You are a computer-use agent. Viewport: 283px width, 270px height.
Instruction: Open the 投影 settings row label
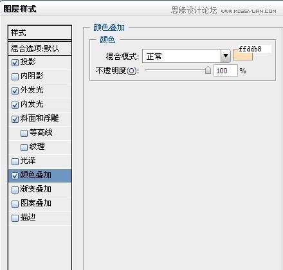click(x=28, y=62)
